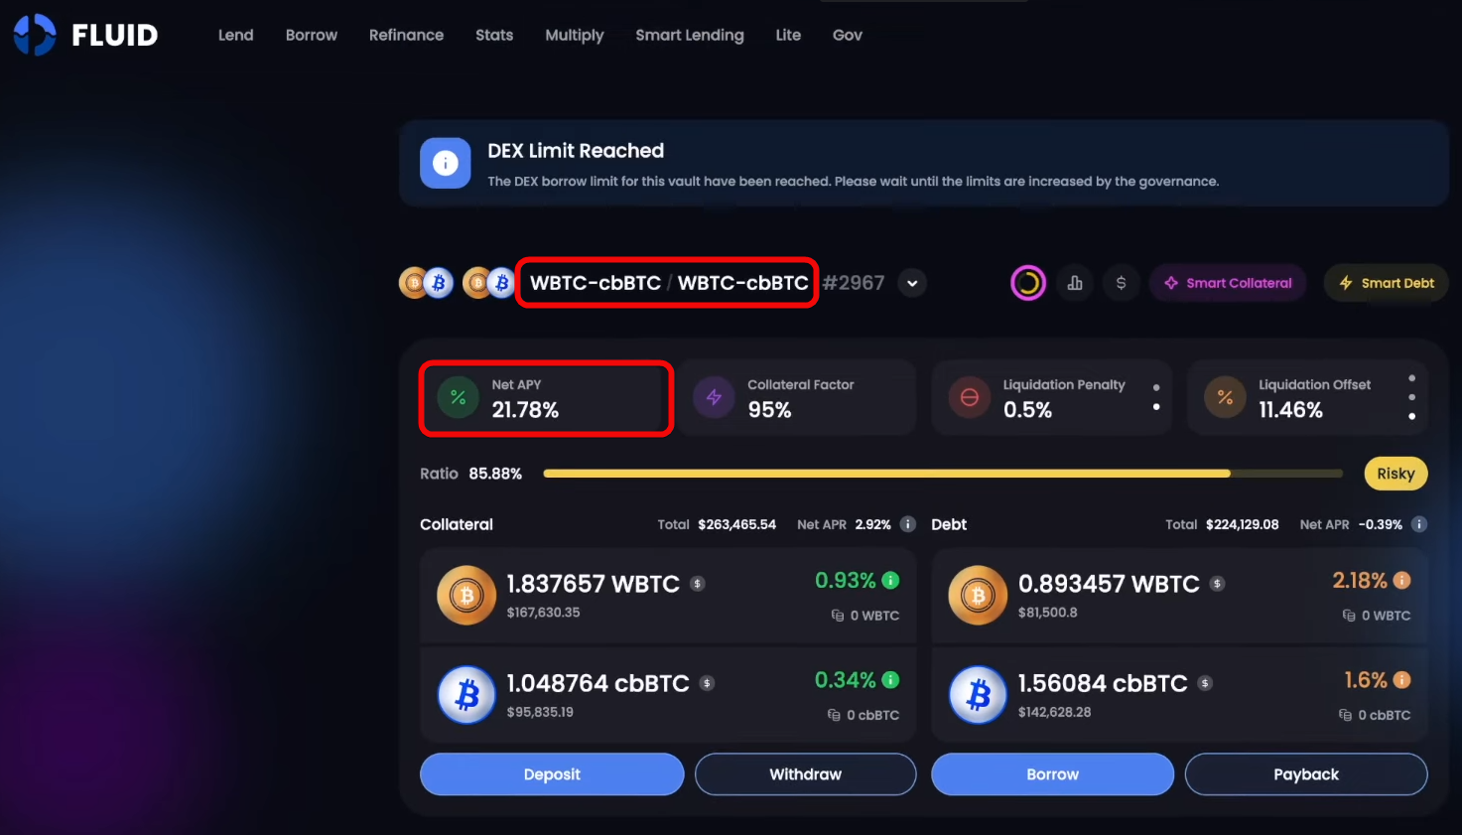The image size is (1462, 835).
Task: Toggle the dollar value icon next to 0.893457 WBTC
Action: pos(1217,584)
